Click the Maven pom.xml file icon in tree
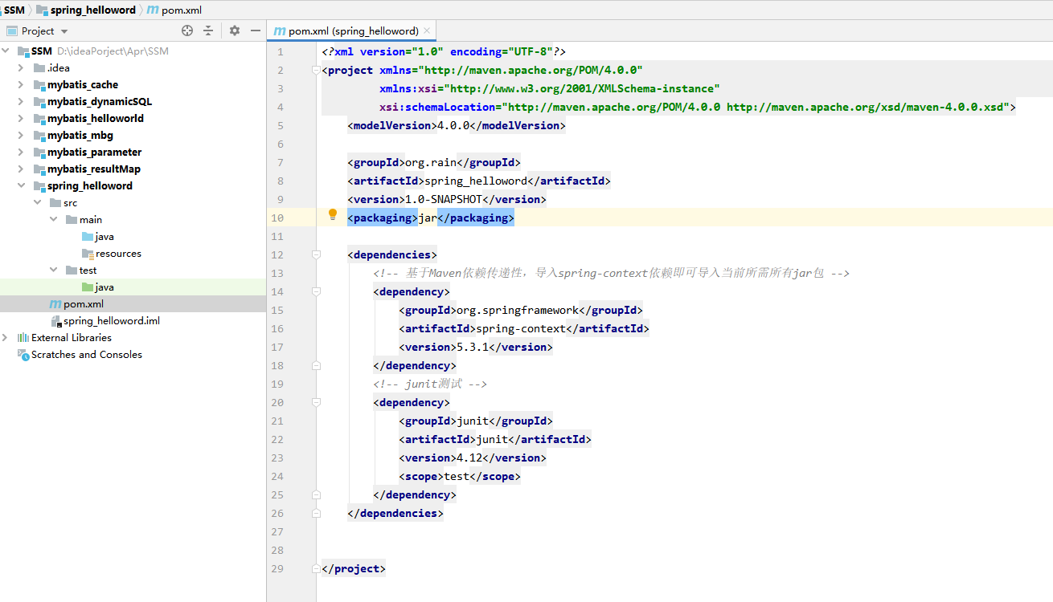The width and height of the screenshot is (1053, 602). (55, 304)
